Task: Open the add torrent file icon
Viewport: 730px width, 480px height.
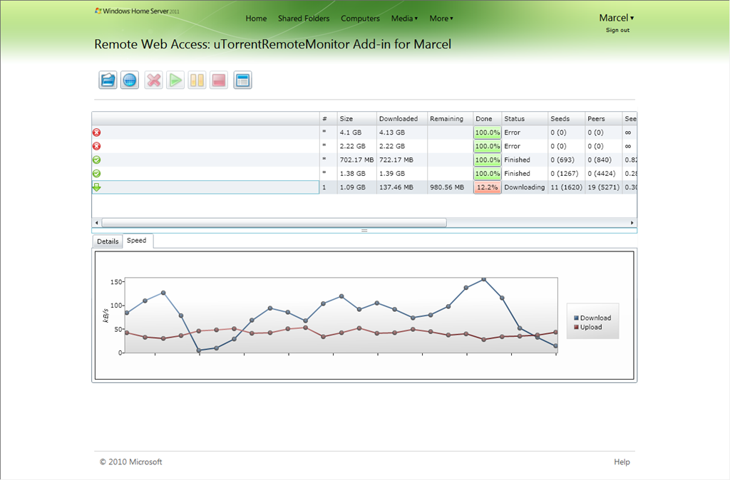Action: click(x=108, y=80)
